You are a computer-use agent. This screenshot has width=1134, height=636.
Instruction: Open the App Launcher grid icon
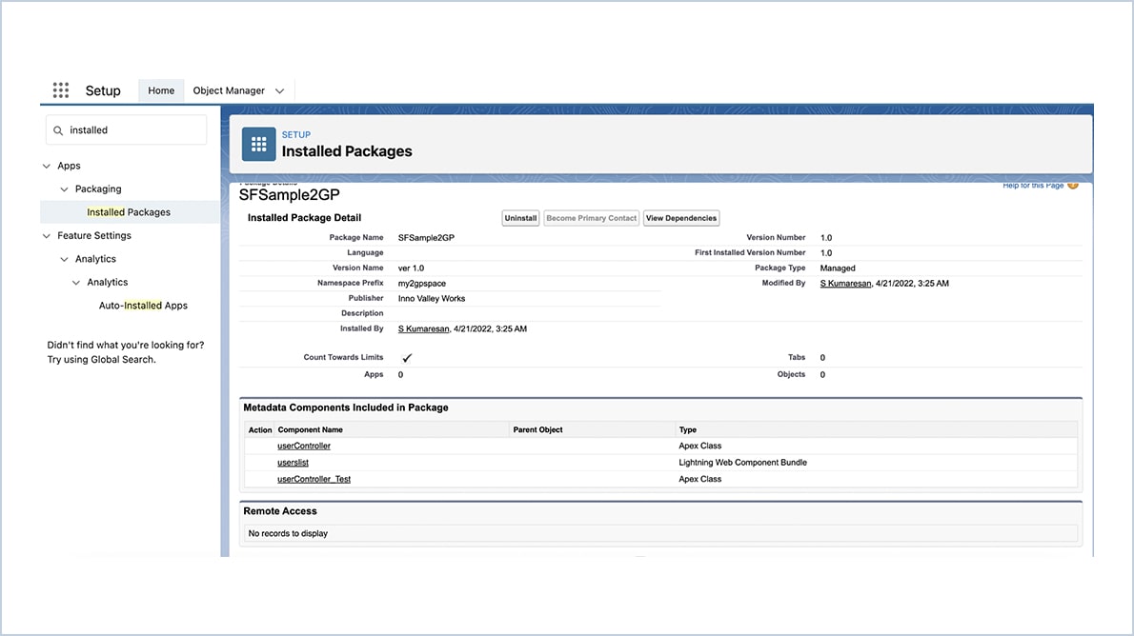60,90
